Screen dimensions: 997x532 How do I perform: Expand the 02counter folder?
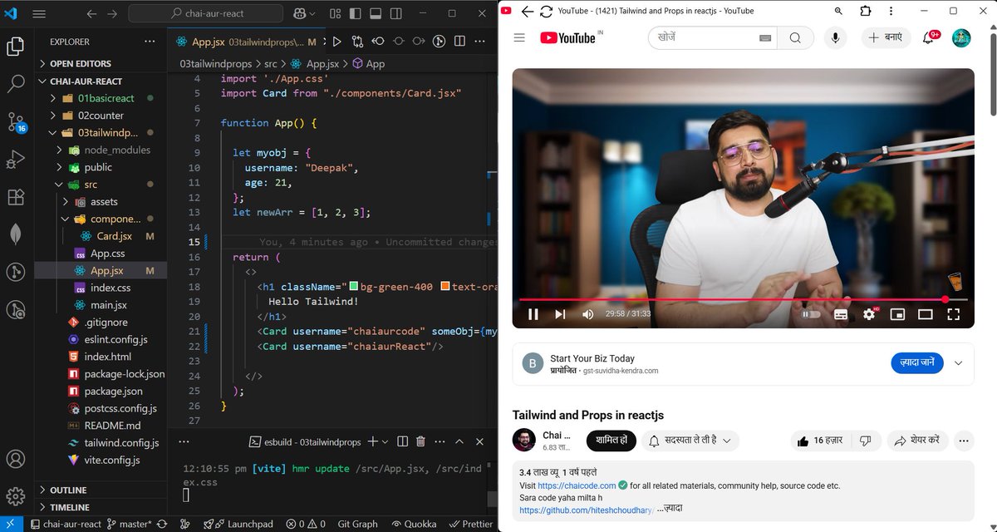101,116
